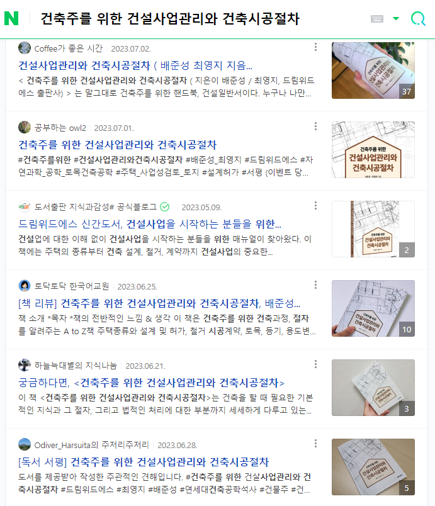Open the [책 리뷰] post title link
This screenshot has width=435, height=506.
point(159,303)
